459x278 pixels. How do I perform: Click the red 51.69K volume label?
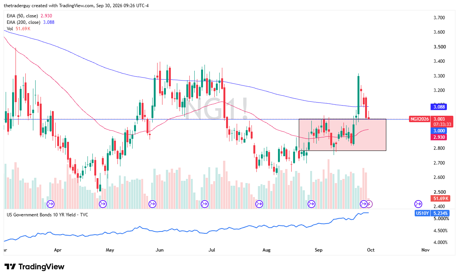[x=440, y=199]
